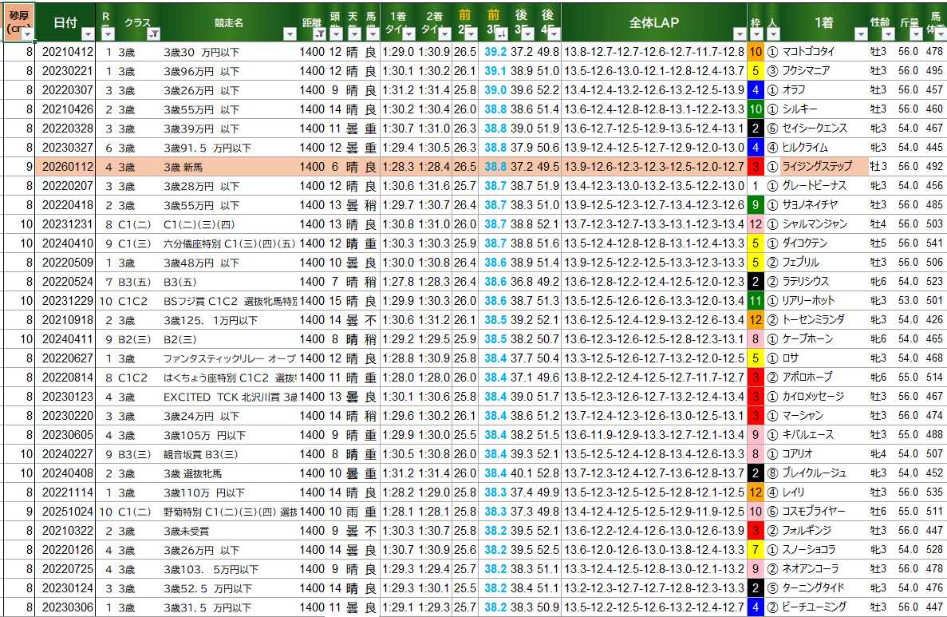This screenshot has width=947, height=617.
Task: Select 馬体重 cell 541 in ダイコクテン row
Action: [x=935, y=243]
